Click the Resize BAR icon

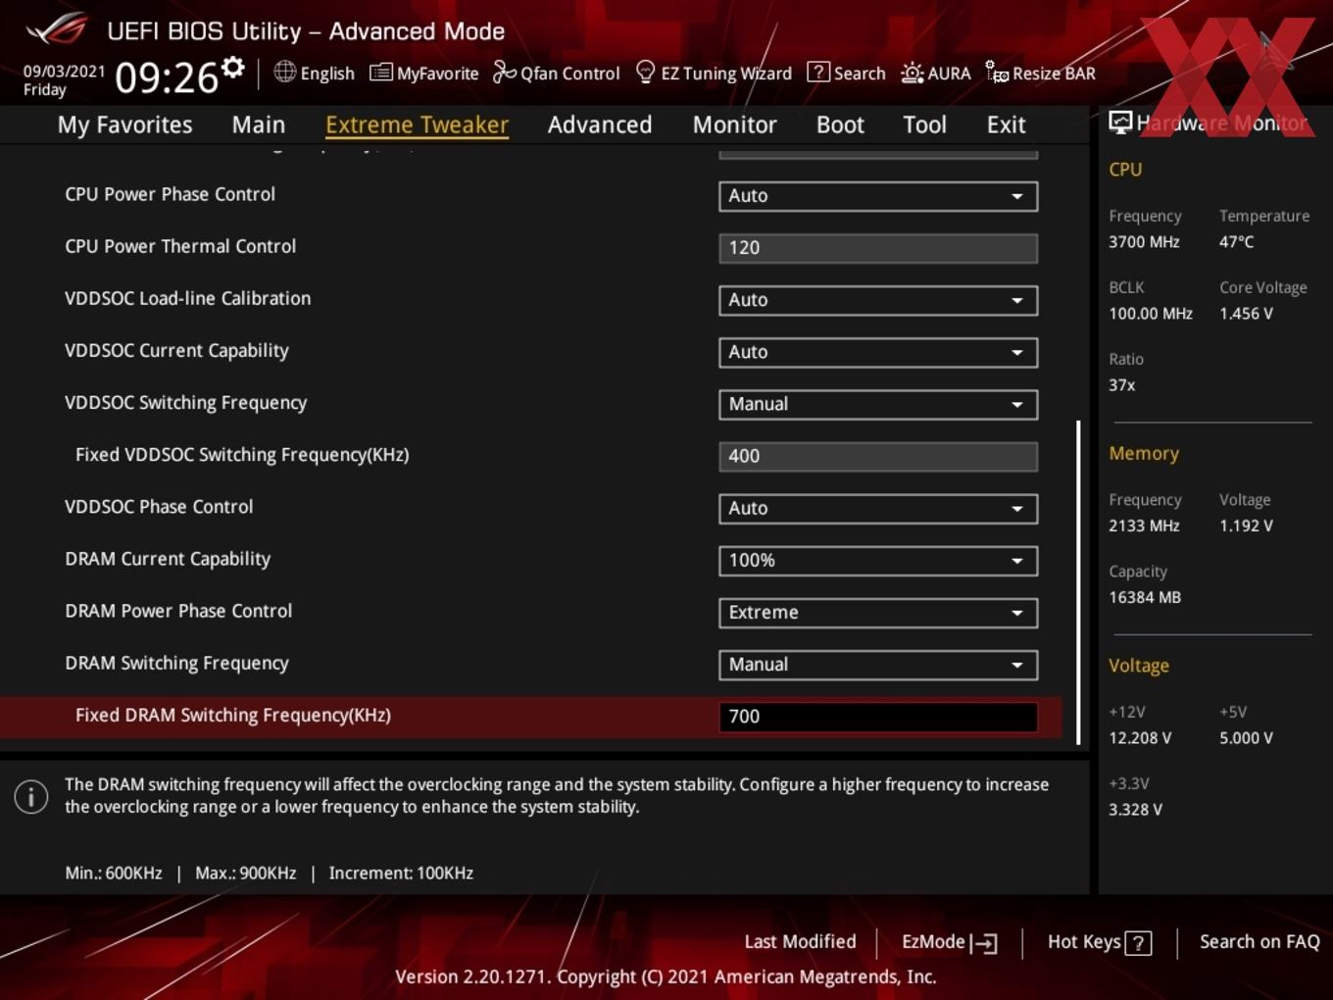click(x=996, y=72)
